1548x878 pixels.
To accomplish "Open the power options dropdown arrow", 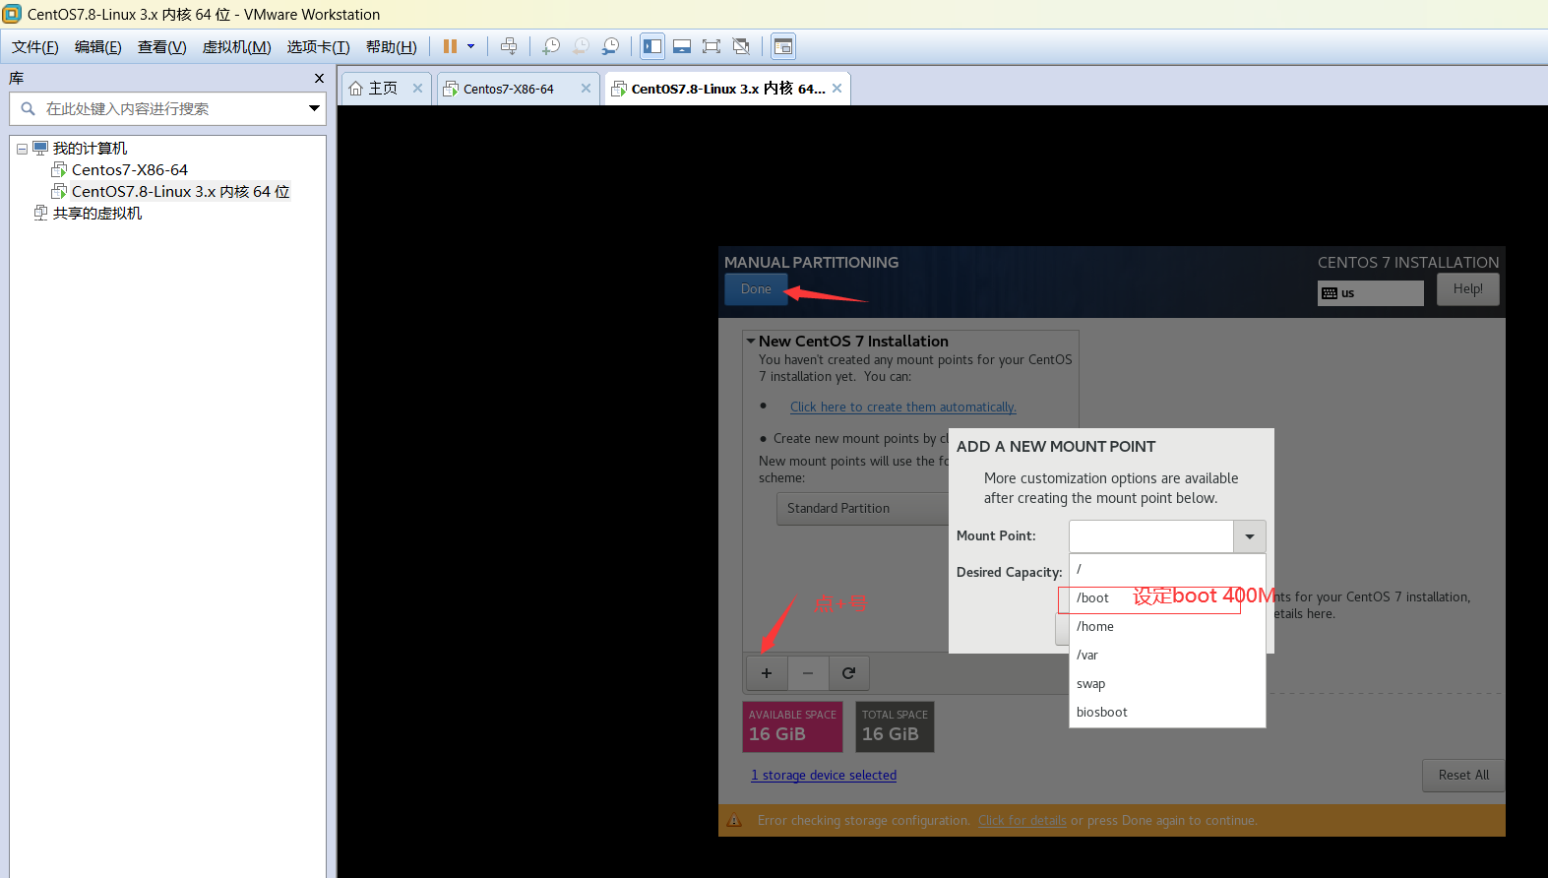I will point(470,46).
